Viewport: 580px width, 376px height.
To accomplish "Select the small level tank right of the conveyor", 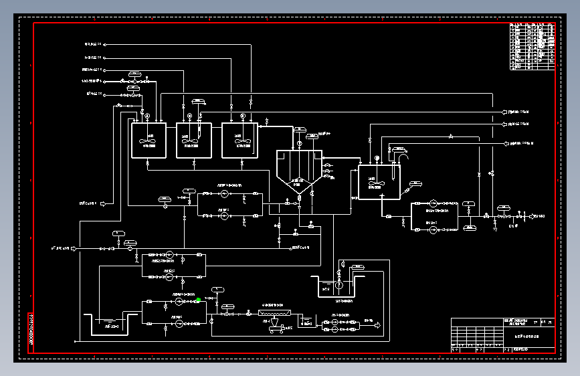I will tap(306, 321).
